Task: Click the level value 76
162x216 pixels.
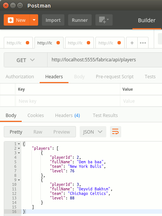Action: click(x=72, y=171)
